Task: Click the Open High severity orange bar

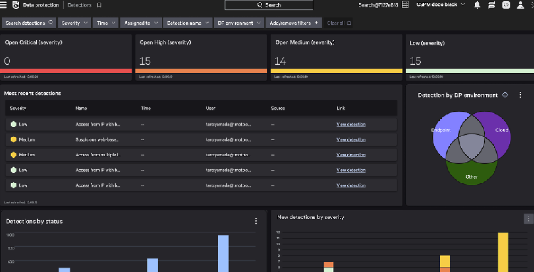Action: [201, 71]
